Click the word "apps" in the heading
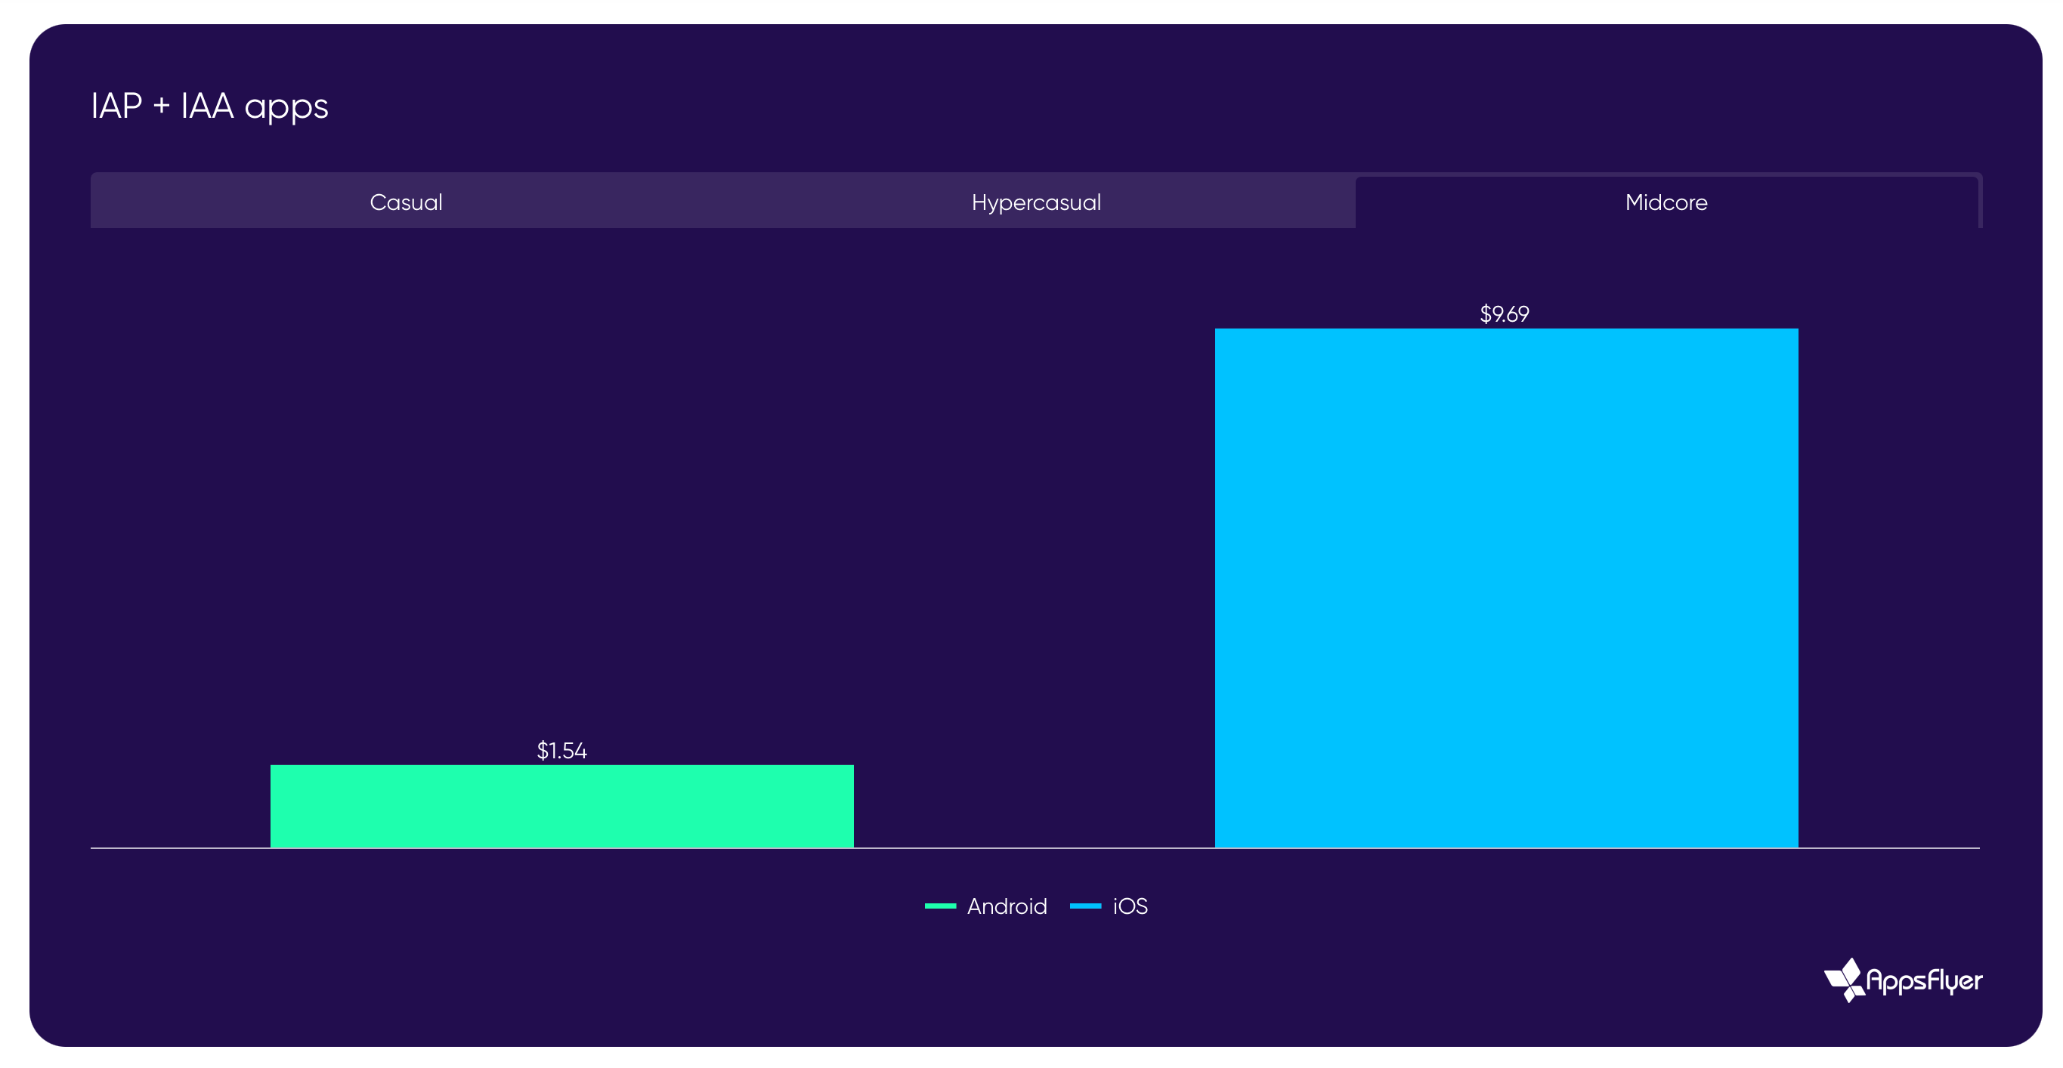The height and width of the screenshot is (1068, 2063). coord(286,107)
